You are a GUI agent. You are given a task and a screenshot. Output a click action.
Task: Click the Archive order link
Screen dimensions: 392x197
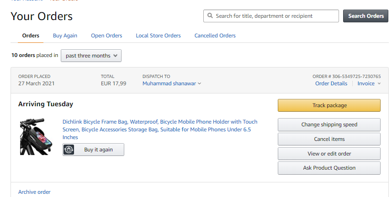click(34, 192)
